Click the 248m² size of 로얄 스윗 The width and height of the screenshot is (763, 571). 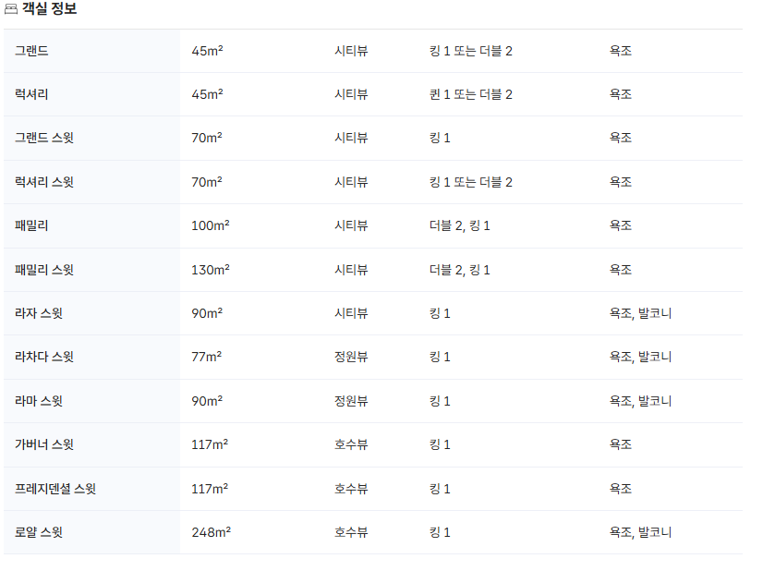click(211, 532)
